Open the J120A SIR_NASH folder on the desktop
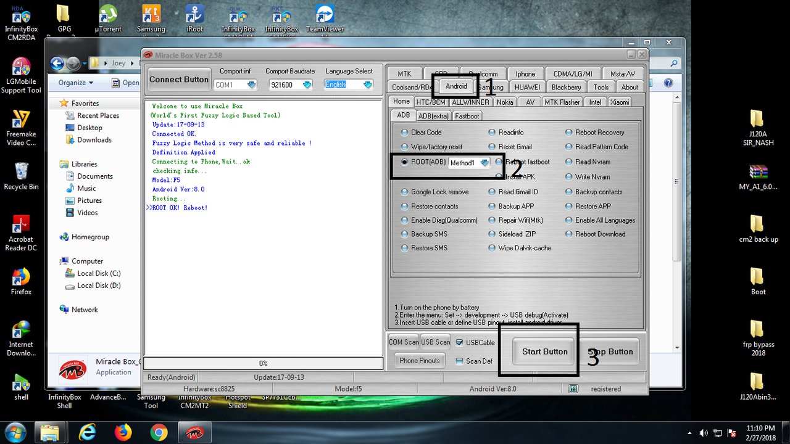This screenshot has height=444, width=790. [x=758, y=128]
